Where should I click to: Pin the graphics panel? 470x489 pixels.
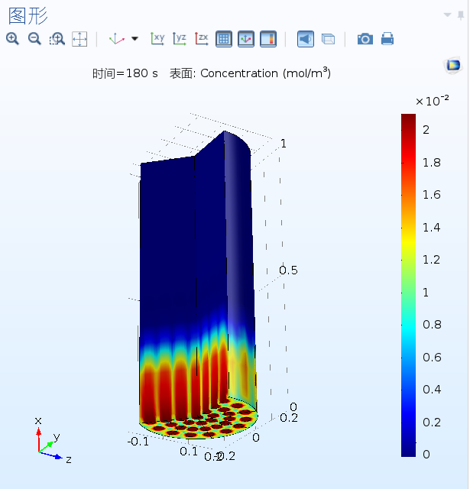pos(461,15)
